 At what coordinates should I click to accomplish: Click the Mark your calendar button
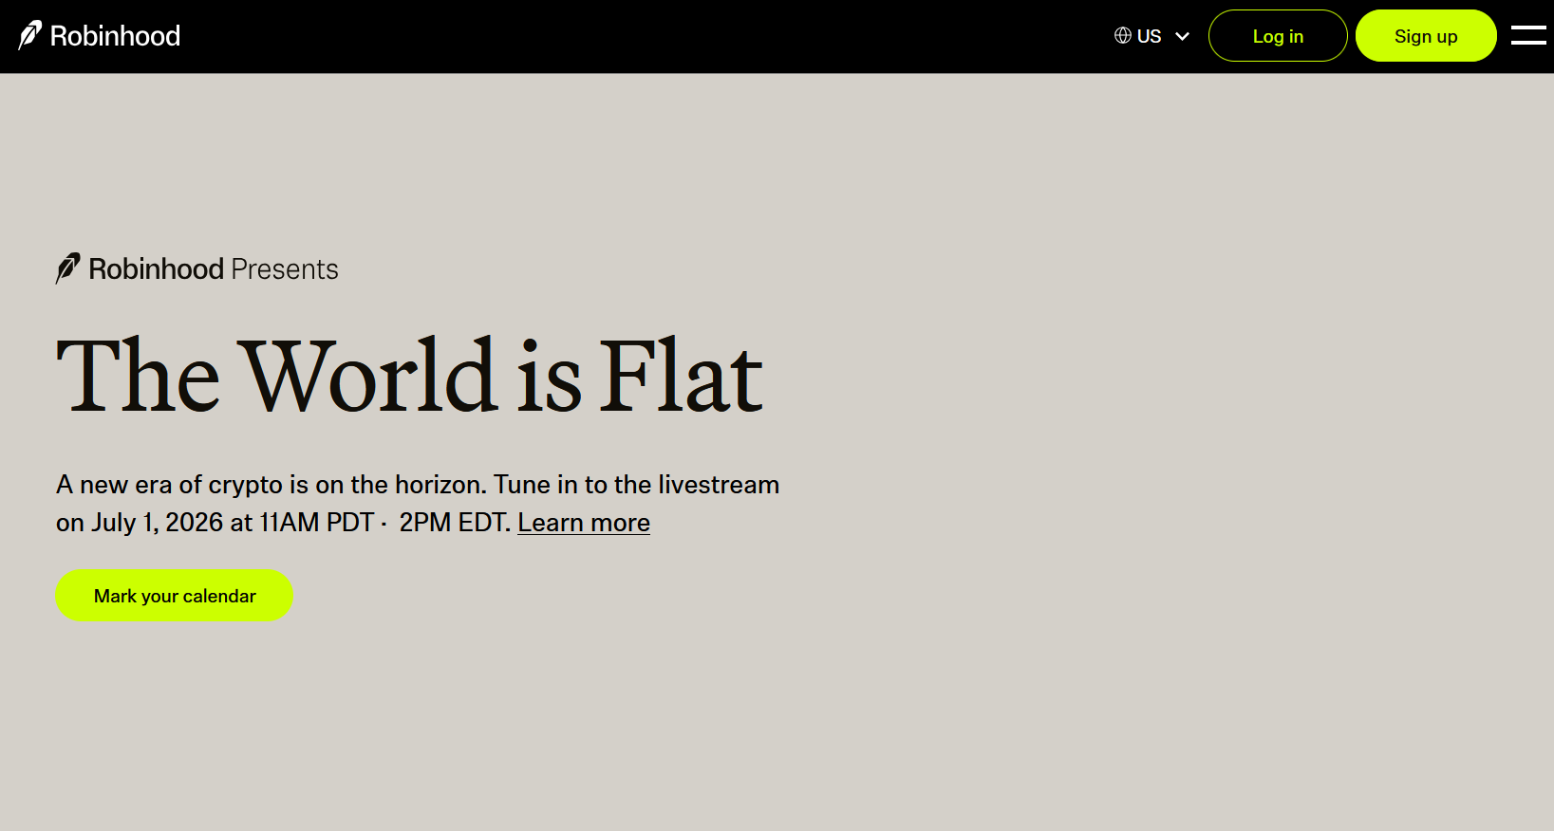[175, 596]
